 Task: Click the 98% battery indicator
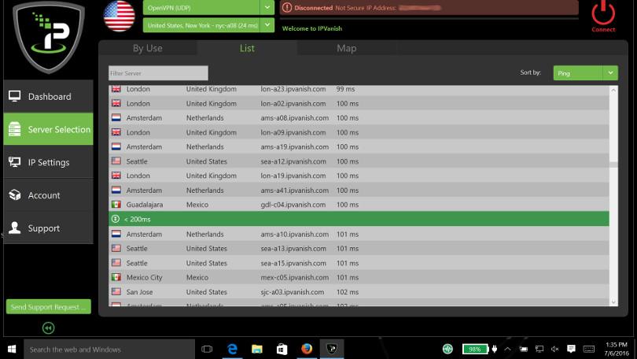tap(474, 349)
